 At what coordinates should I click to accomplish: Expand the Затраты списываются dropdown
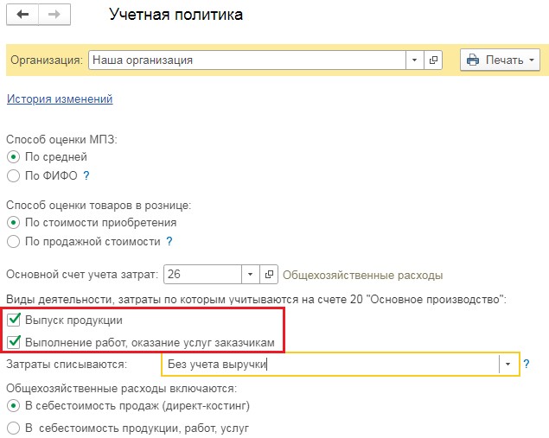click(x=508, y=365)
